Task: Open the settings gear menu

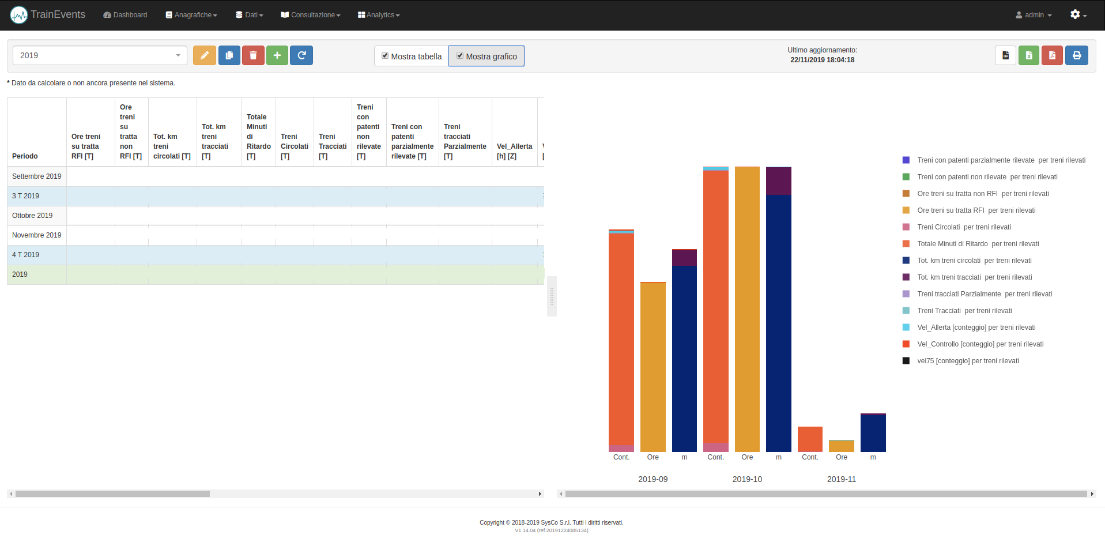Action: 1078,14
